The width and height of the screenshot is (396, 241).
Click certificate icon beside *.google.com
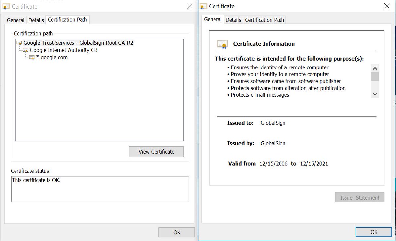click(x=32, y=58)
